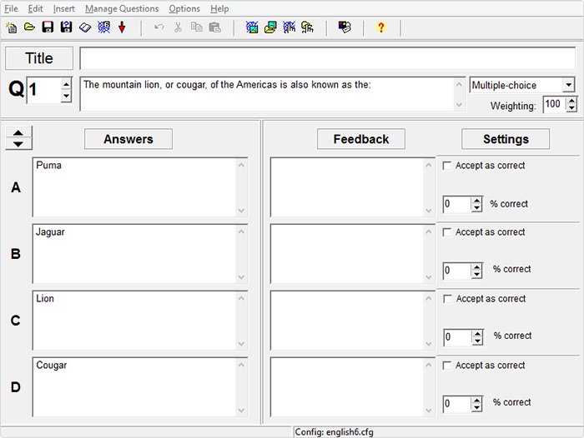Check Accept as correct for answer C
The width and height of the screenshot is (584, 438).
[447, 299]
